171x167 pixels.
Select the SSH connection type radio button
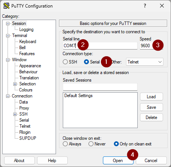point(65,62)
